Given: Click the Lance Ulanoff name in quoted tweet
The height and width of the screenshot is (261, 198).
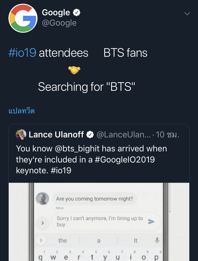Looking at the screenshot, I should (56, 135).
